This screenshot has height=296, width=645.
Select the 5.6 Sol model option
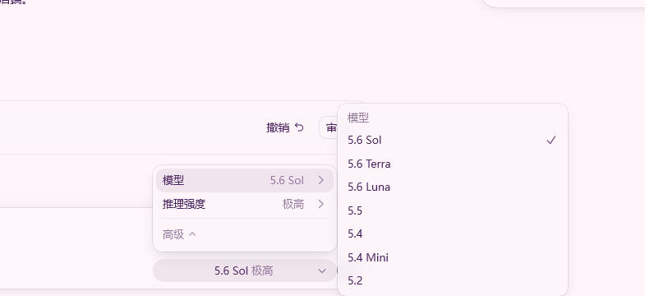tap(453, 141)
